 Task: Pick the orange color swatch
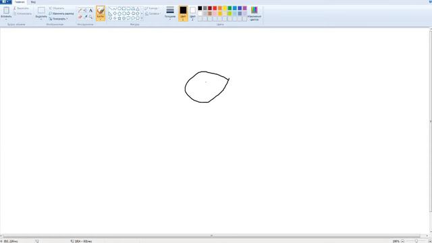(220, 8)
